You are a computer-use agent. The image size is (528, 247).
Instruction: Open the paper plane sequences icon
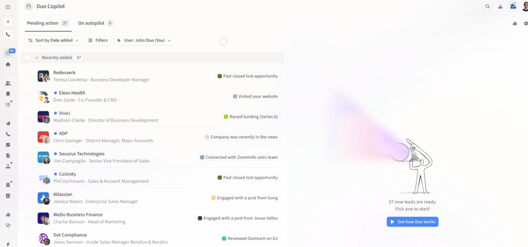pyautogui.click(x=8, y=123)
